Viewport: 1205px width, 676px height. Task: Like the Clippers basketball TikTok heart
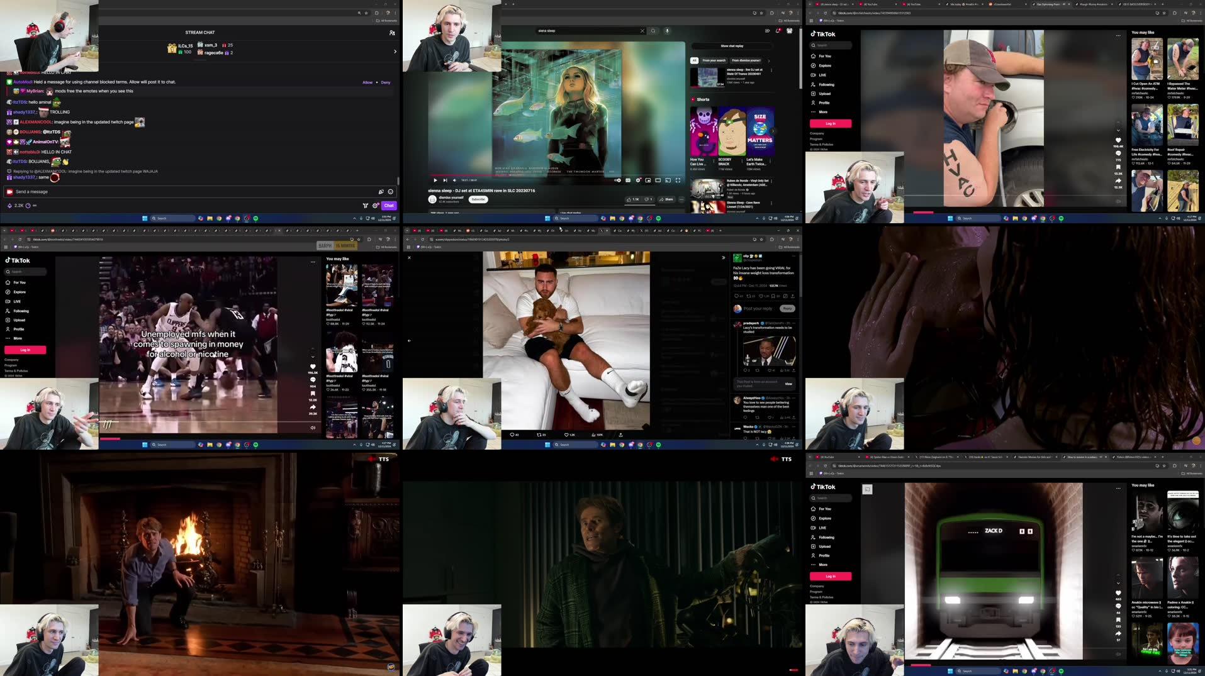point(313,367)
